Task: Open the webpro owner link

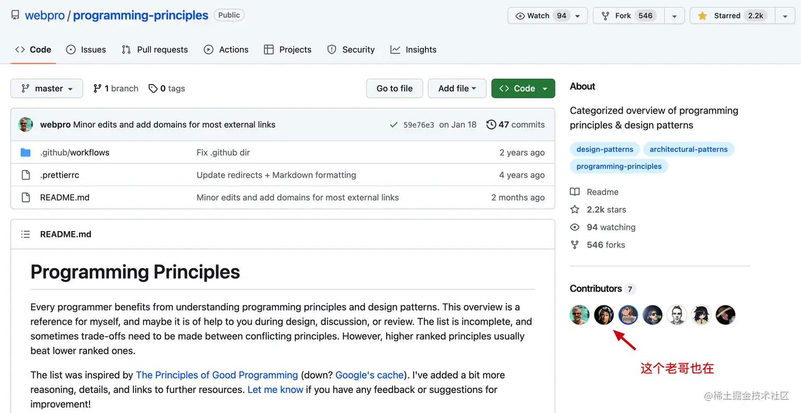Action: point(44,15)
